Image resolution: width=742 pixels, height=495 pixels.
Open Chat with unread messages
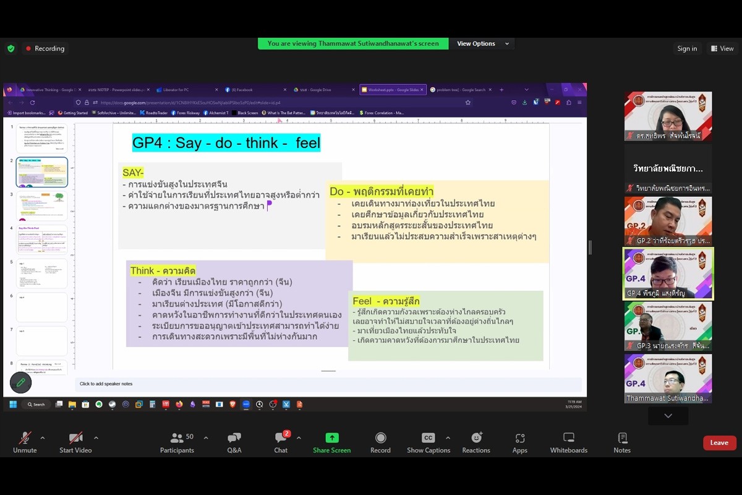click(281, 442)
